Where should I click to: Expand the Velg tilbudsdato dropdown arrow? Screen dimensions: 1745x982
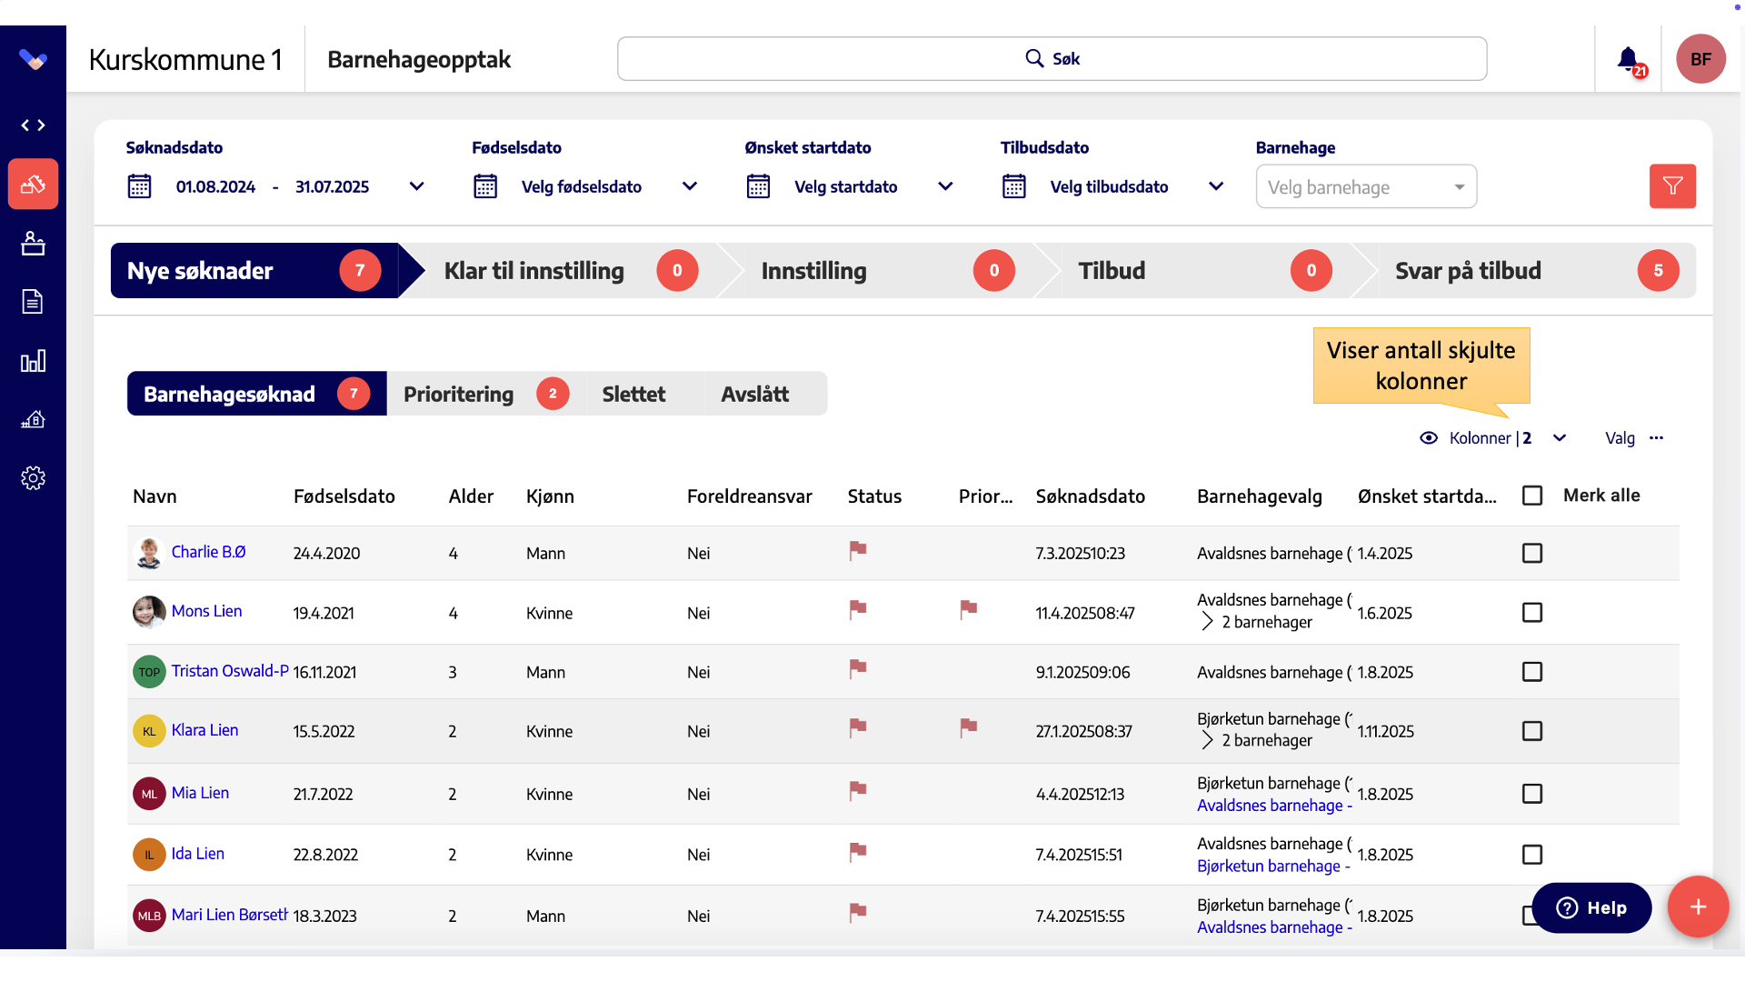pyautogui.click(x=1216, y=186)
